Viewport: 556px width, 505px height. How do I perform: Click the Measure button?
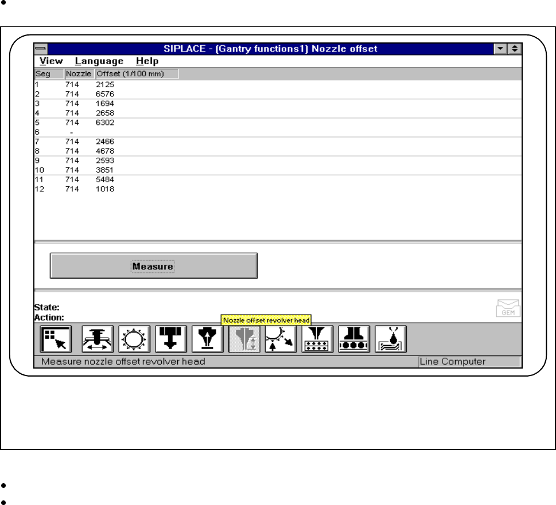point(154,266)
